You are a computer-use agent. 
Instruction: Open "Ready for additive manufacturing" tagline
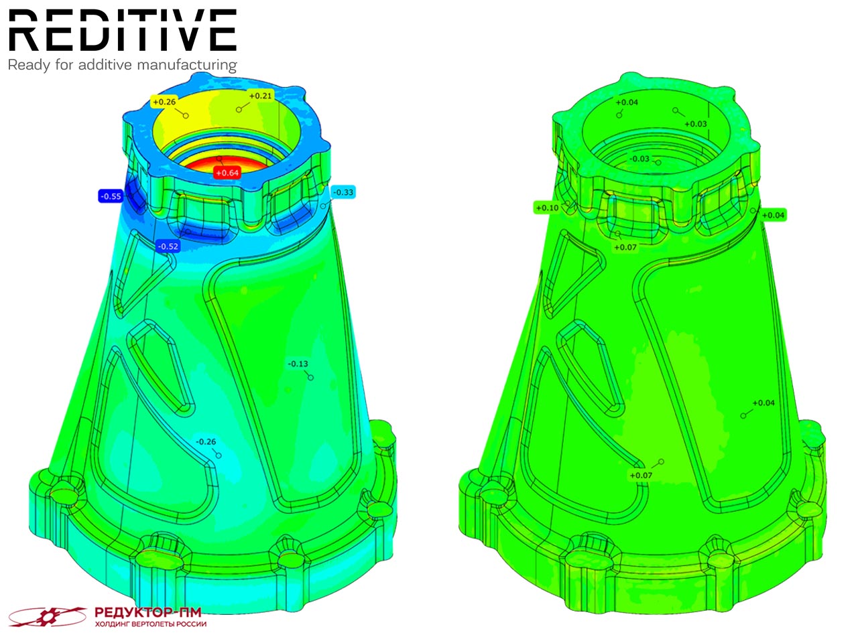(122, 65)
